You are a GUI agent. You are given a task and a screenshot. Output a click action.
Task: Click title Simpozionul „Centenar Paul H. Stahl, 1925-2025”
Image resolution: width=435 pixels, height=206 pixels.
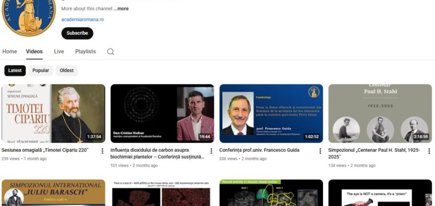[374, 153]
